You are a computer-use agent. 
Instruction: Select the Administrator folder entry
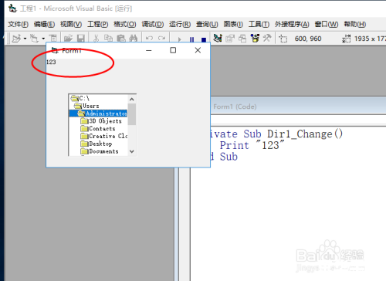pyautogui.click(x=99, y=113)
